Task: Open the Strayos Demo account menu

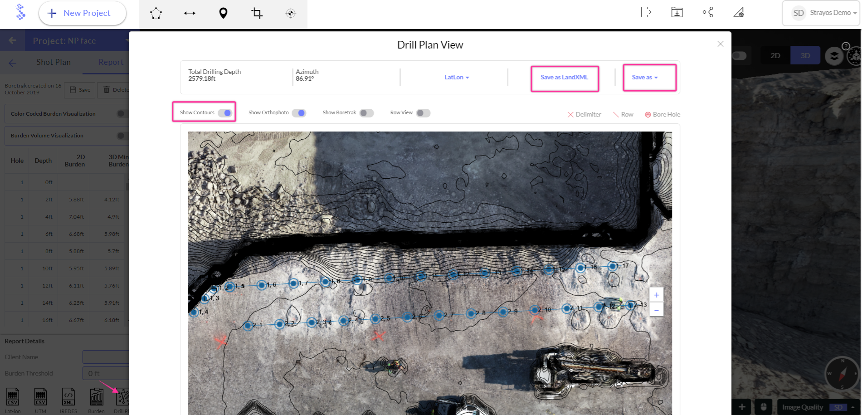Action: pyautogui.click(x=821, y=13)
